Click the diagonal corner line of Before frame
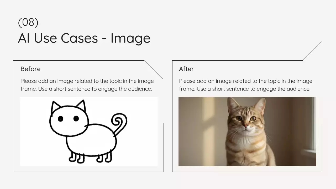The height and width of the screenshot is (189, 336). tap(154, 70)
